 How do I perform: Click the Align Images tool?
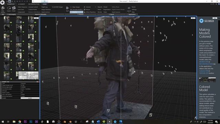pos(75,7)
